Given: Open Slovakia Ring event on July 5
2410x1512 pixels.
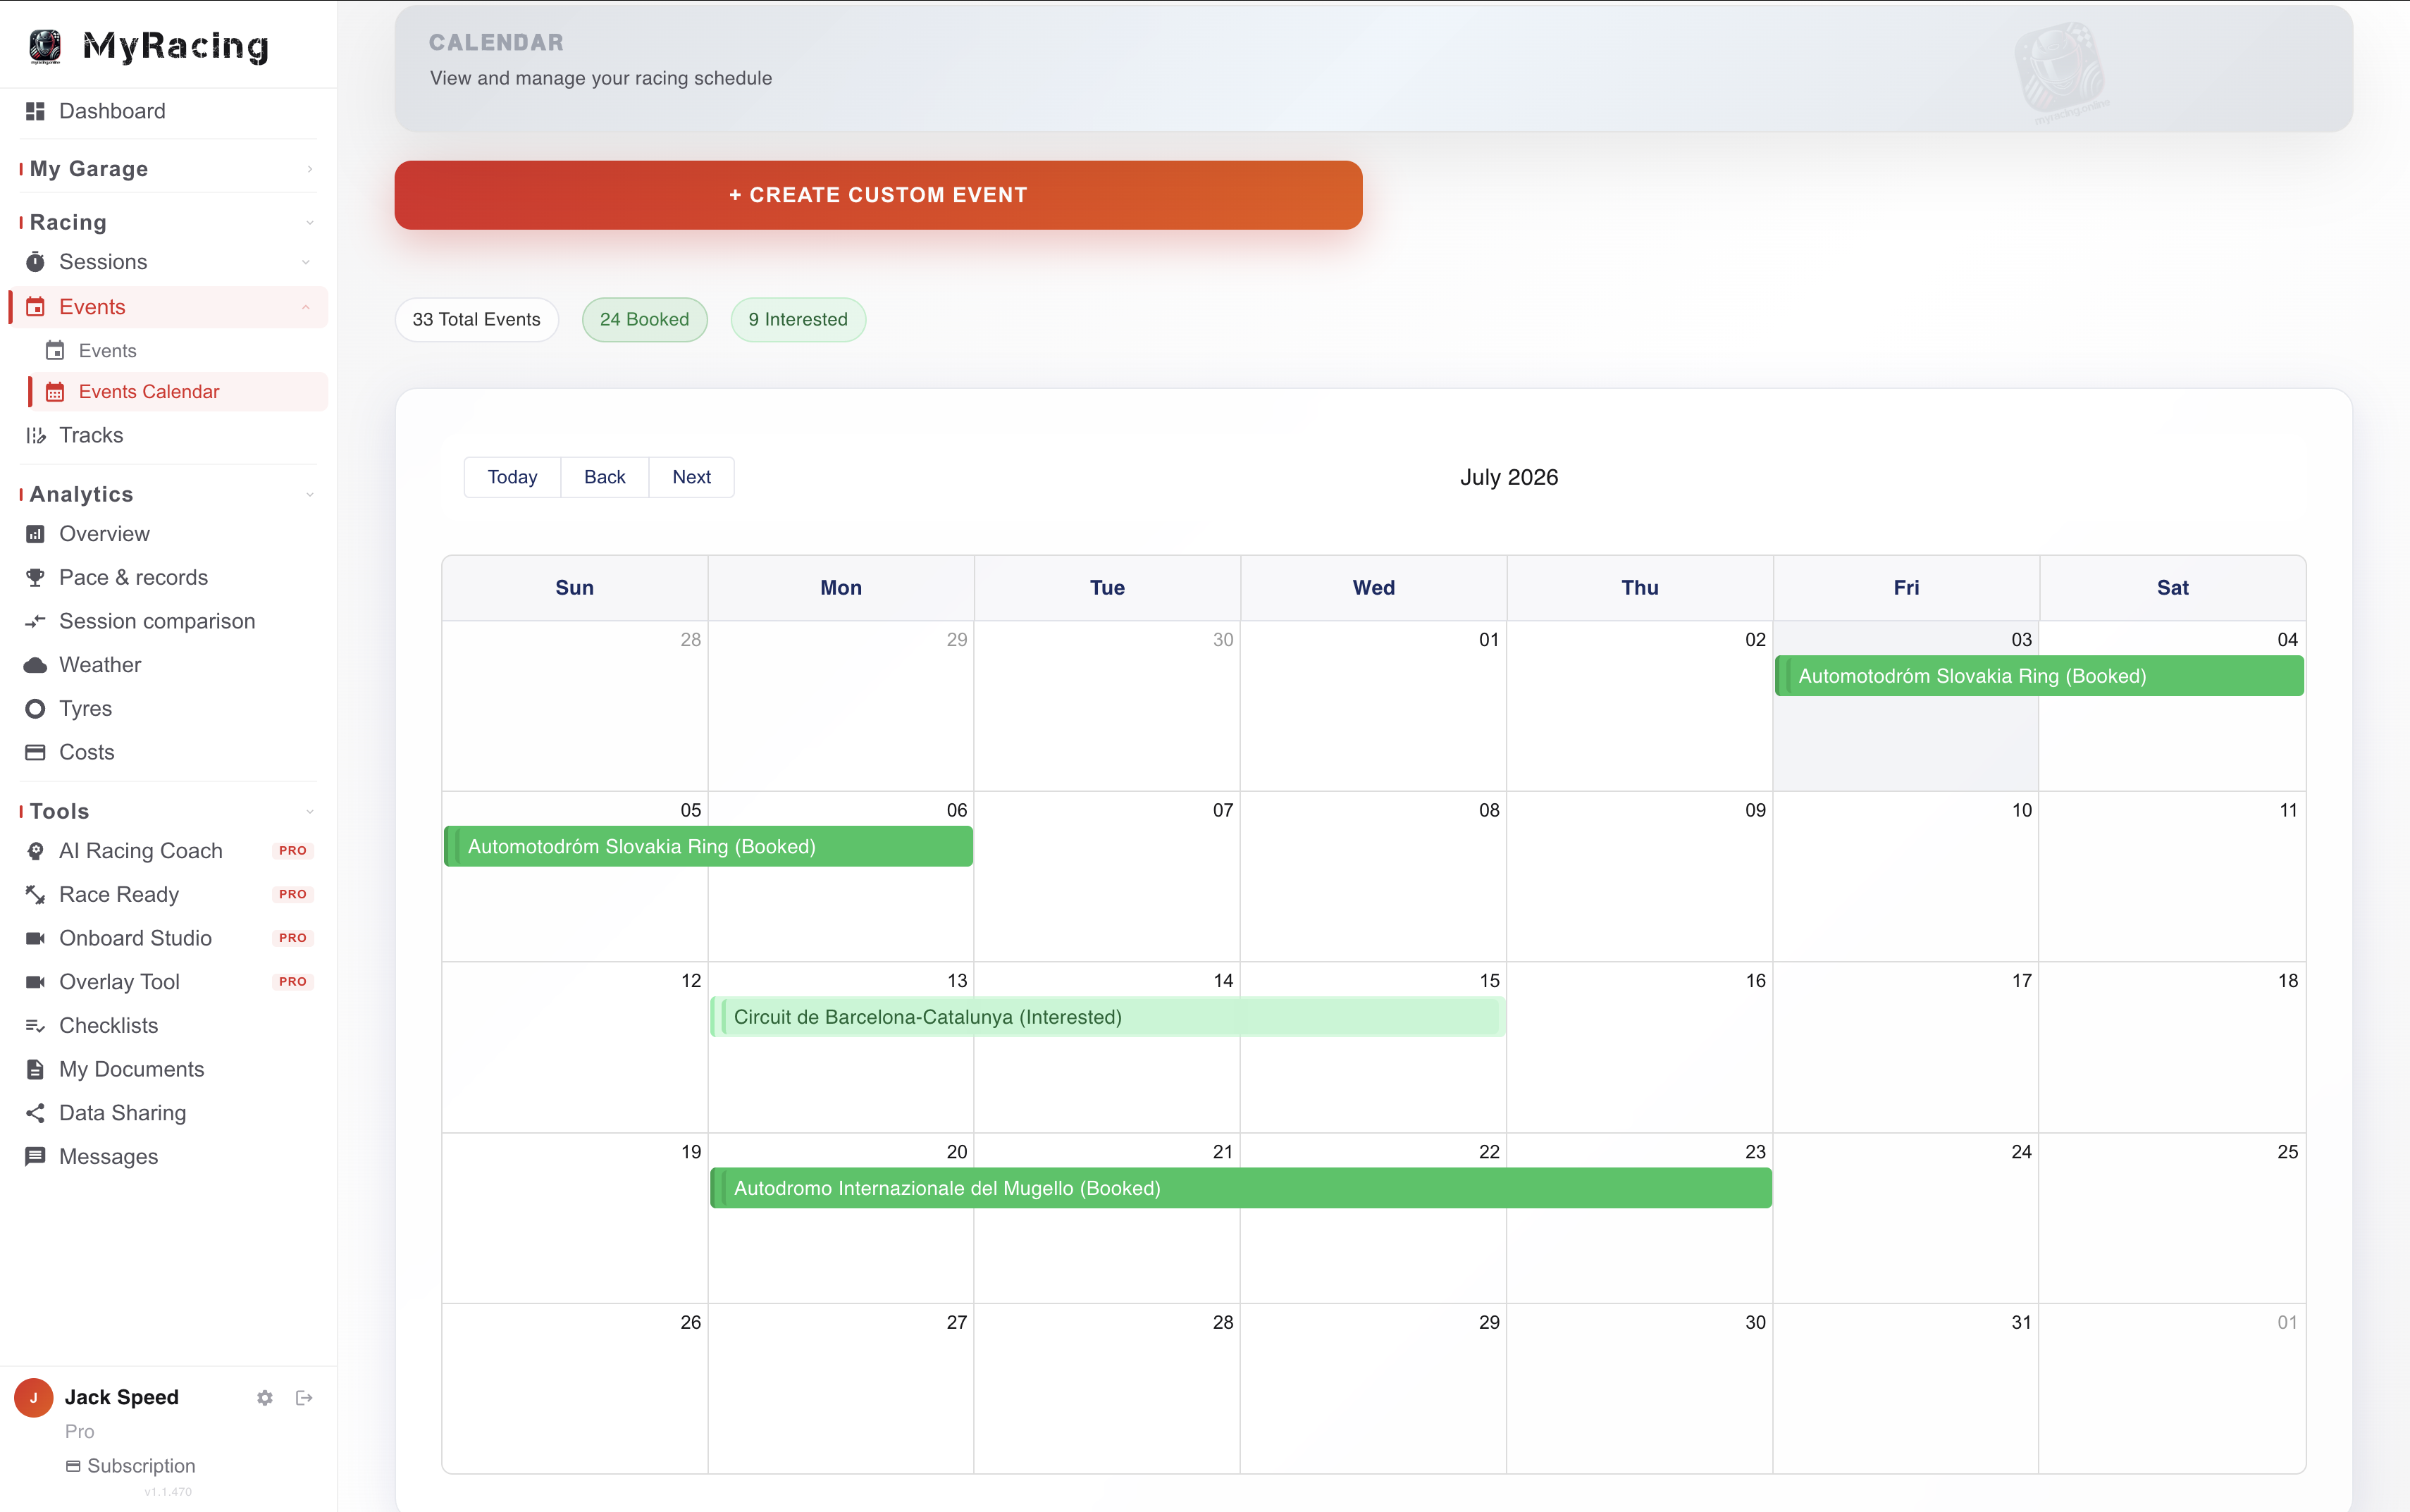Looking at the screenshot, I should coord(708,847).
